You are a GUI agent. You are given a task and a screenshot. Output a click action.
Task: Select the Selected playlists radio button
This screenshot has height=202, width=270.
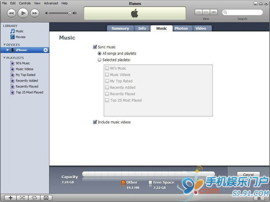point(99,60)
